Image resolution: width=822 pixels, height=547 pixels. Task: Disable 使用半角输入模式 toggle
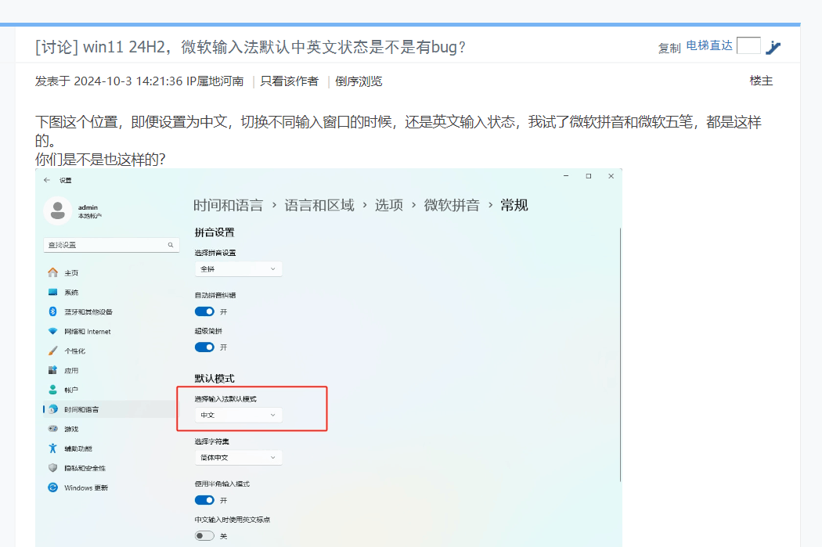coord(204,500)
